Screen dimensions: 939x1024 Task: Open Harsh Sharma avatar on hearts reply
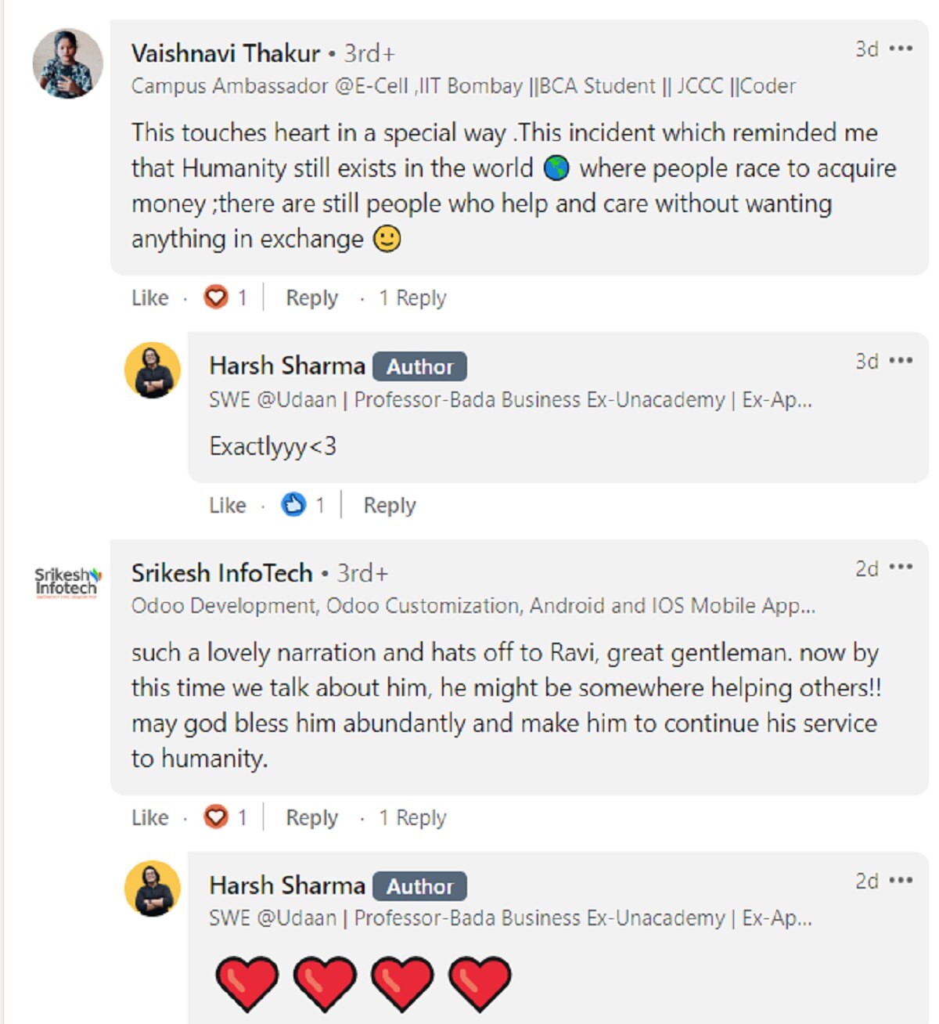point(153,889)
